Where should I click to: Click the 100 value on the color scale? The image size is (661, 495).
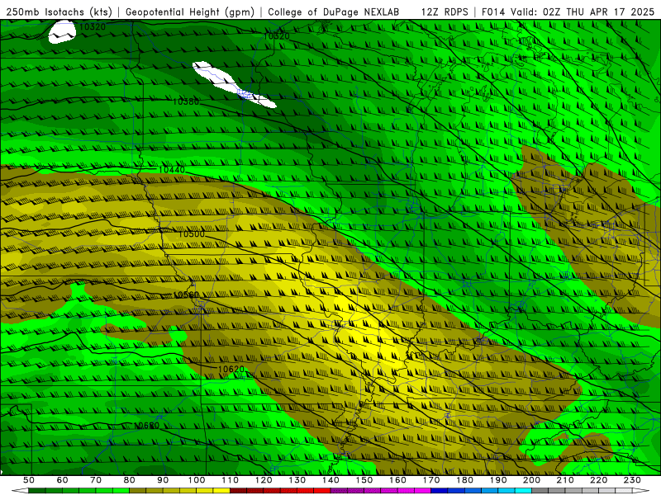(197, 480)
